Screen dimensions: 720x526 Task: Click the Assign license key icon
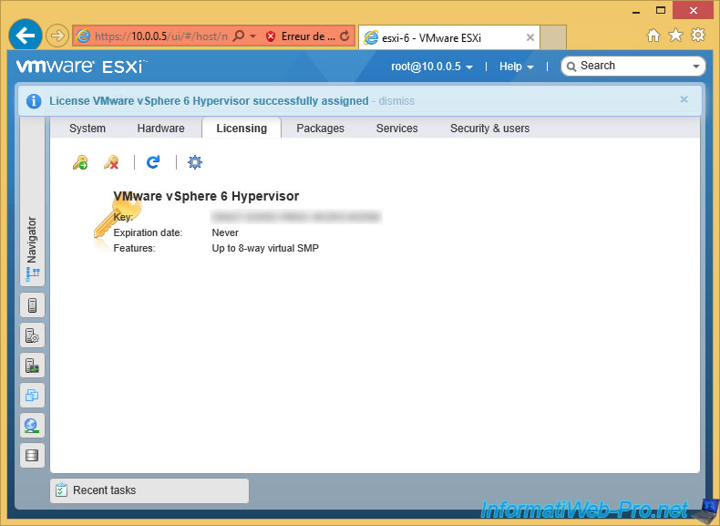(x=80, y=162)
